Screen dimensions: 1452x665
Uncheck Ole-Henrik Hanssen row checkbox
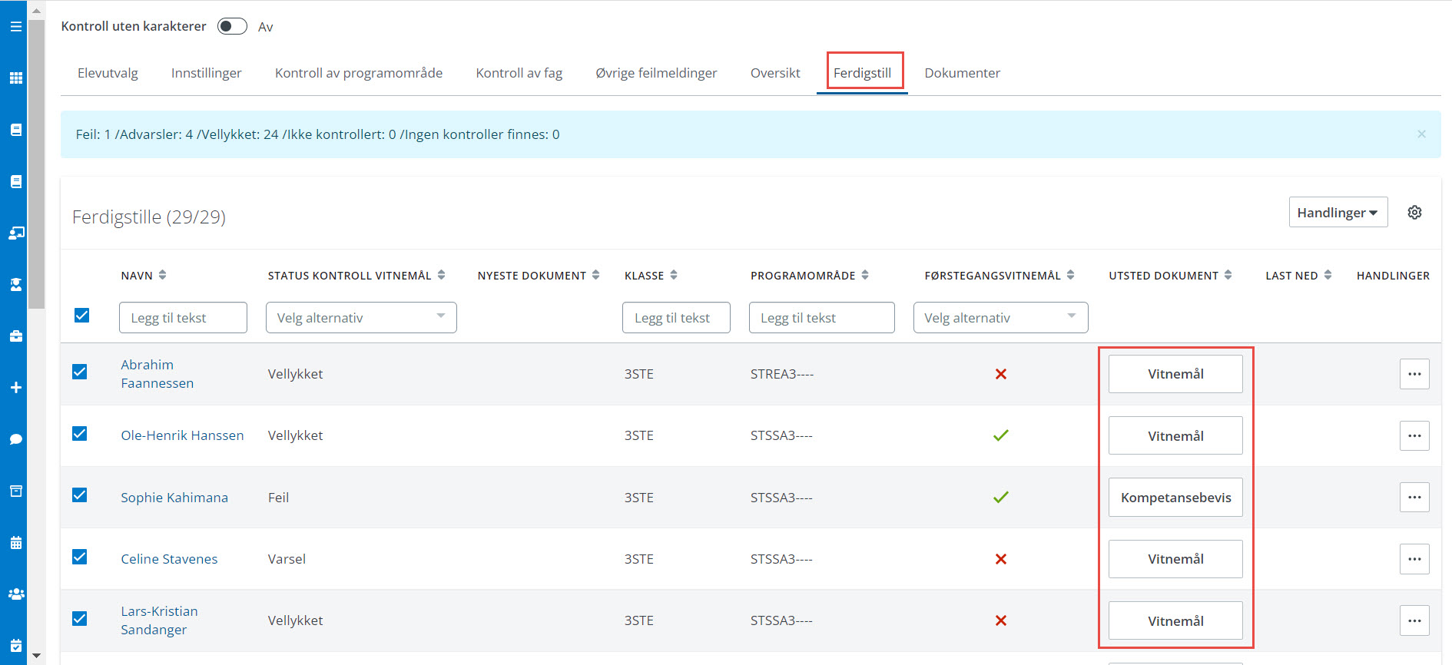[79, 433]
